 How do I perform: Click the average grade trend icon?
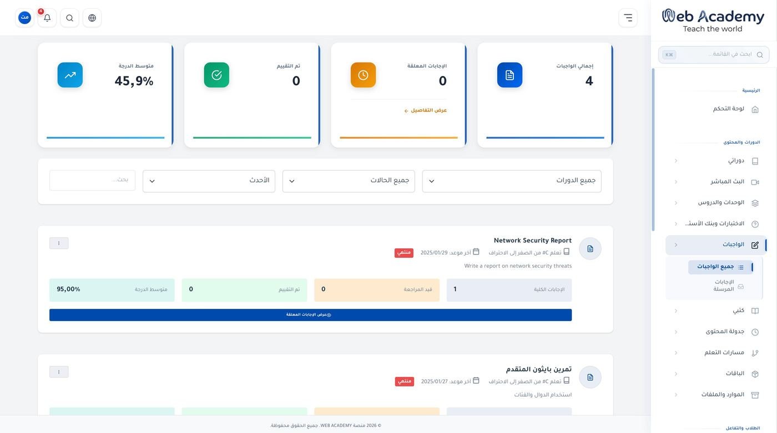(x=70, y=75)
